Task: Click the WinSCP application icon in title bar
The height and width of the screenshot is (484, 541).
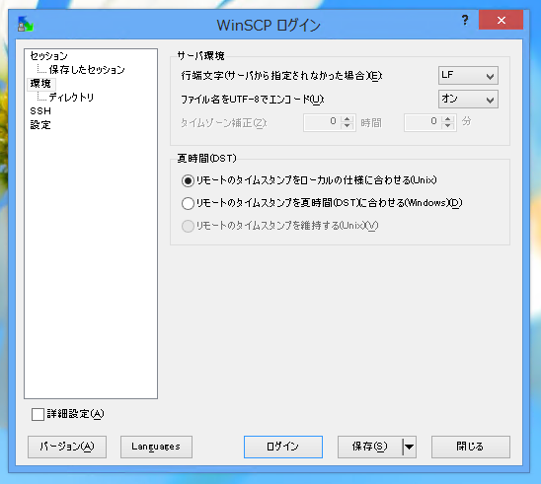Action: point(26,24)
